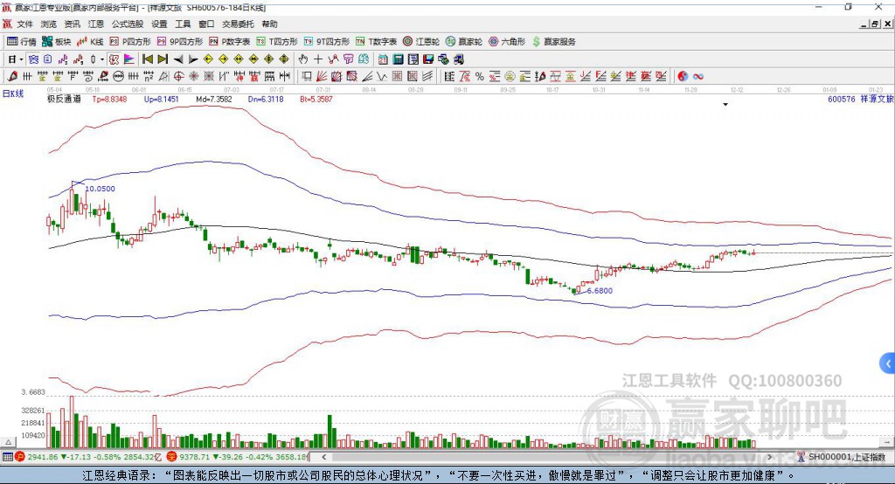The height and width of the screenshot is (484, 895).
Task: Click the SH000001 上证指数 status entry
Action: tap(842, 457)
